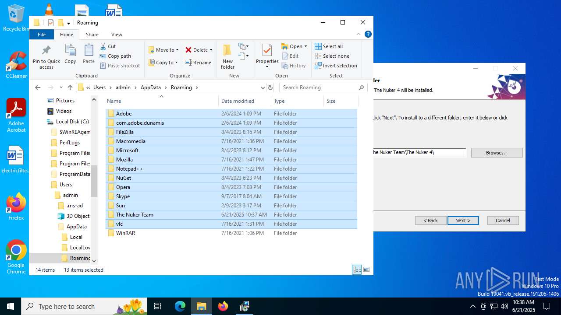Expand the Open button dropdown arrow

point(305,46)
